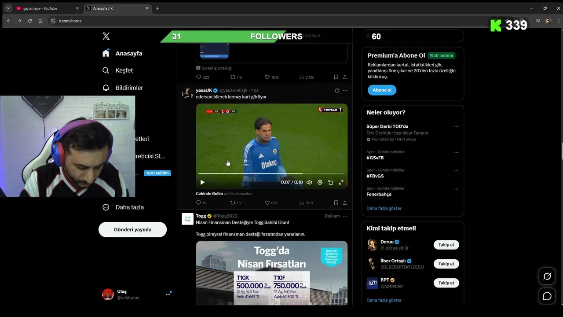This screenshot has height=317, width=563.
Task: Open the Grok floating button
Action: pos(547,276)
